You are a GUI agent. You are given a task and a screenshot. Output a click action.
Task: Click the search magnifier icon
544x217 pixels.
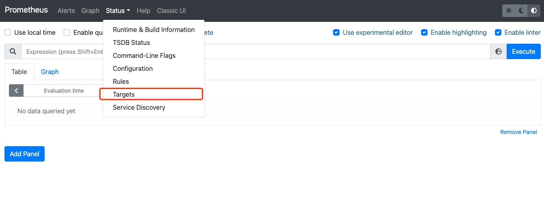13,52
